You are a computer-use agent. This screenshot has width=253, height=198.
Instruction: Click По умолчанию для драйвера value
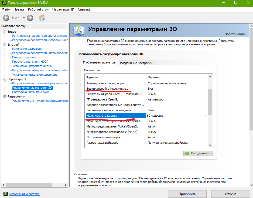click(x=168, y=143)
